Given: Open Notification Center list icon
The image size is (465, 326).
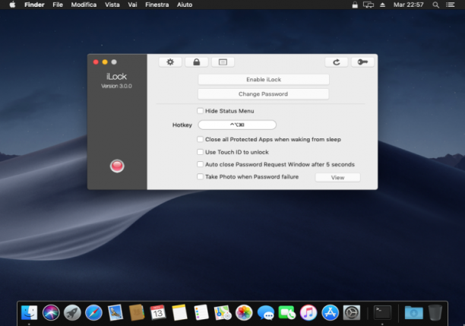Looking at the screenshot, I should [x=450, y=5].
